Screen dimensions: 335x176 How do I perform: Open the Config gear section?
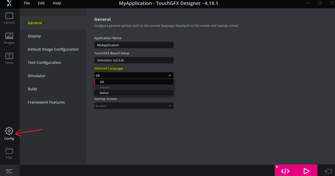(9, 134)
